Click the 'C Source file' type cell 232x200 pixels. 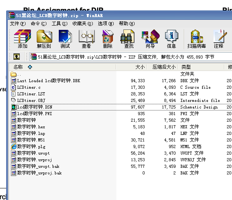195,87
